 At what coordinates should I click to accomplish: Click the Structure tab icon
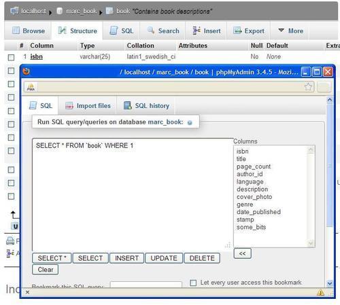62,31
